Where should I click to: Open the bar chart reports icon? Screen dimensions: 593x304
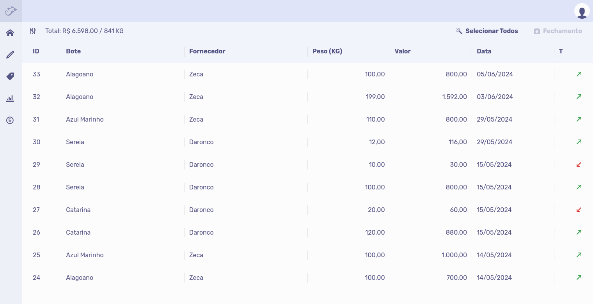tap(10, 99)
